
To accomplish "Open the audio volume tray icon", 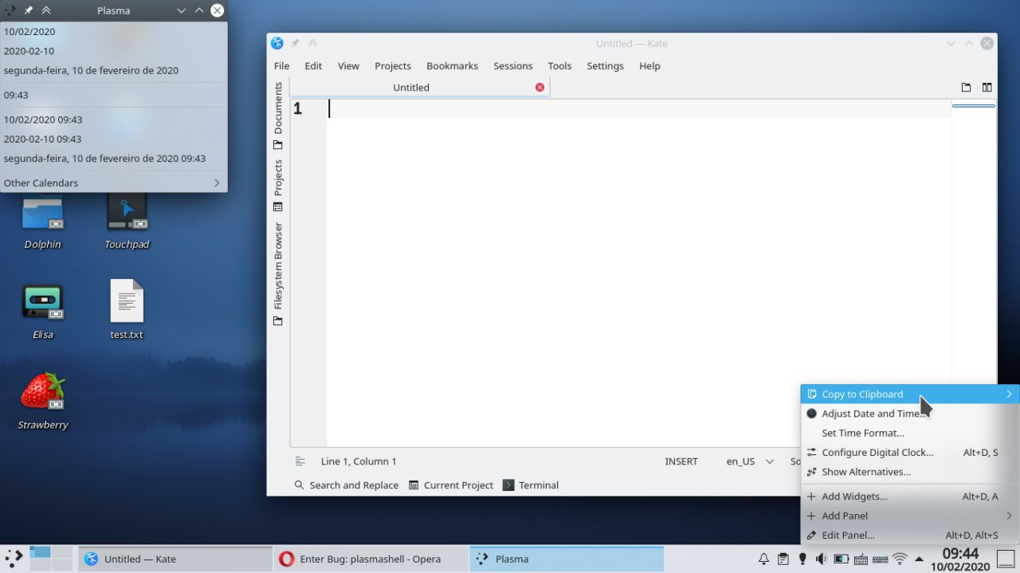I will point(822,559).
